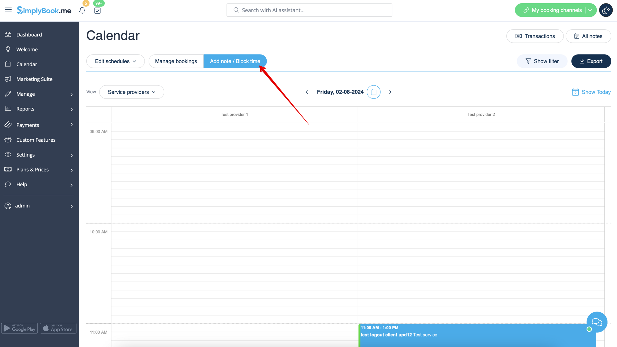Open All notes
This screenshot has height=347, width=617.
coord(588,36)
